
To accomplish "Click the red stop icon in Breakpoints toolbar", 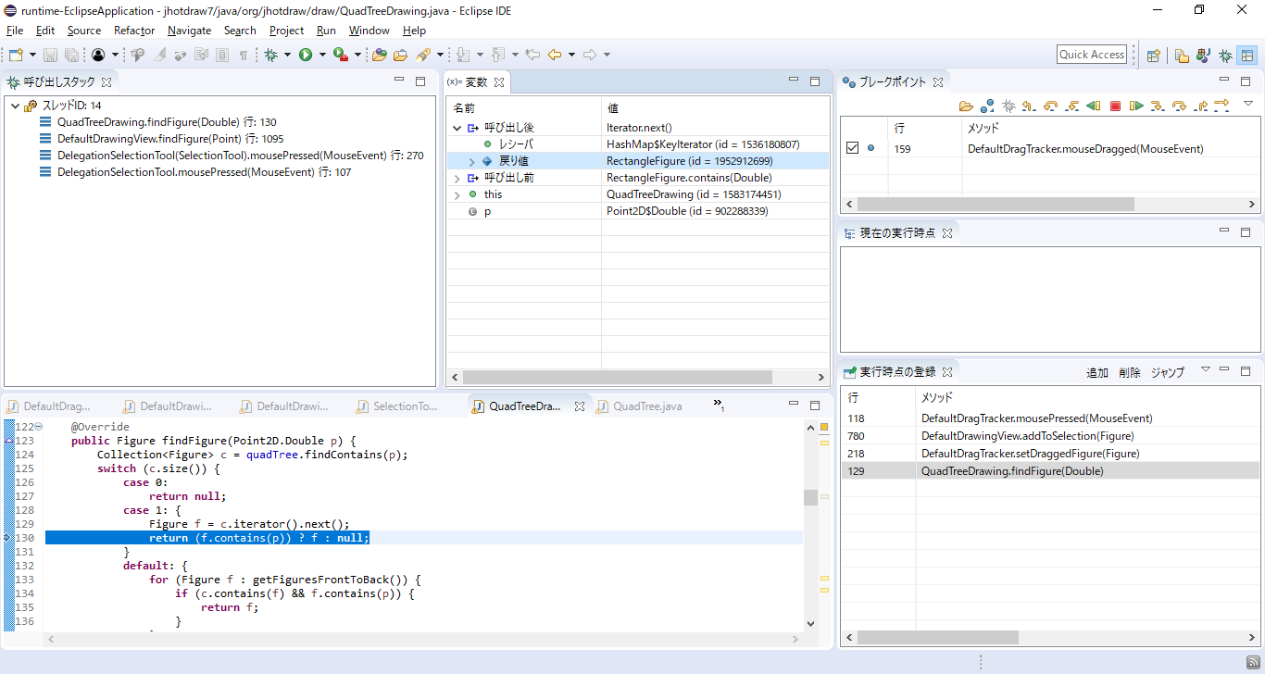I will [1115, 106].
